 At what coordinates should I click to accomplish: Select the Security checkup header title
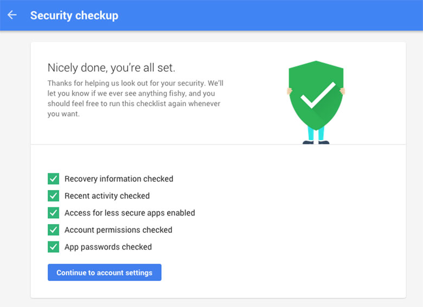click(x=74, y=15)
